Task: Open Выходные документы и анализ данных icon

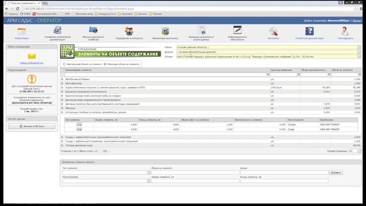Action: (x=201, y=30)
